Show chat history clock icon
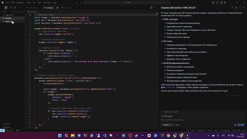The height and width of the screenshot is (139, 247). click(236, 8)
